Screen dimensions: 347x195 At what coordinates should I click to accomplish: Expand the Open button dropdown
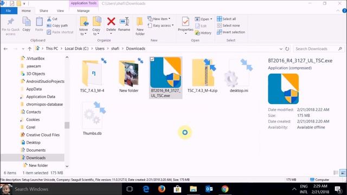tap(211, 19)
